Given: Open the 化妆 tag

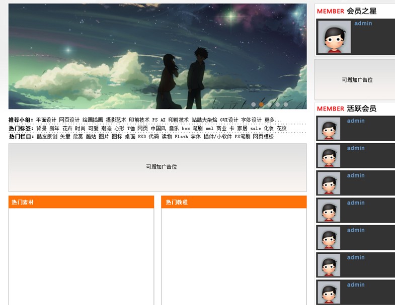Looking at the screenshot, I should [x=269, y=128].
